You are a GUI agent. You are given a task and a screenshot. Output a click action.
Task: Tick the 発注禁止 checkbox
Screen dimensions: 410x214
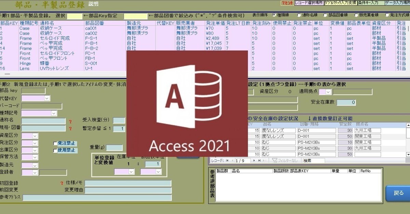[x=55, y=143]
